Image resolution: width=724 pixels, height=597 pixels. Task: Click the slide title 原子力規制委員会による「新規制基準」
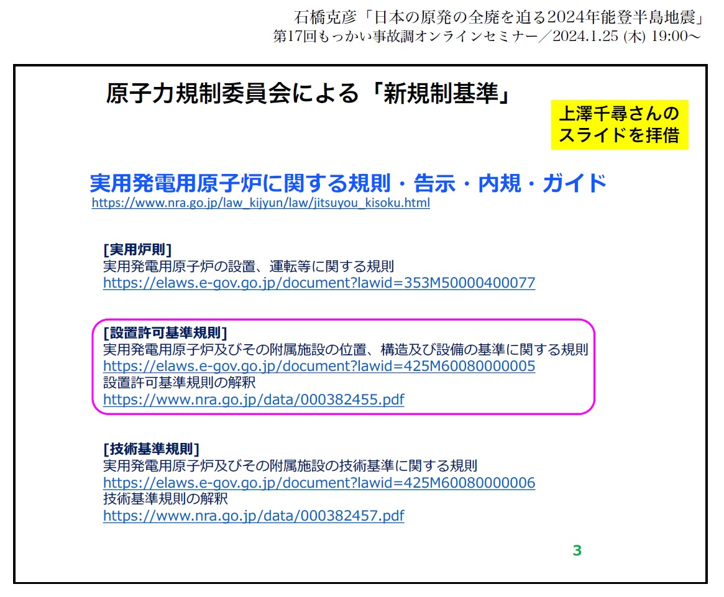pos(308,94)
